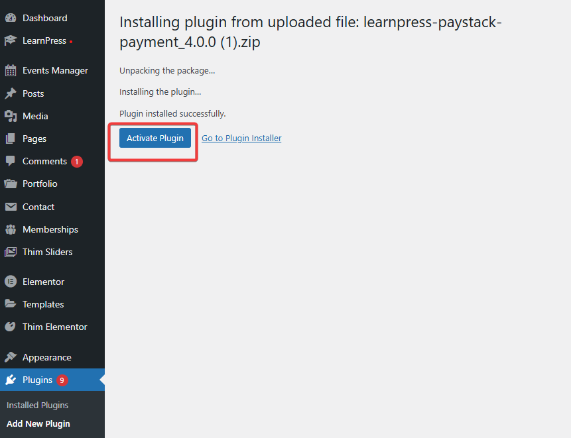Image resolution: width=571 pixels, height=438 pixels.
Task: Click the Elementor circle logo icon
Action: click(11, 282)
